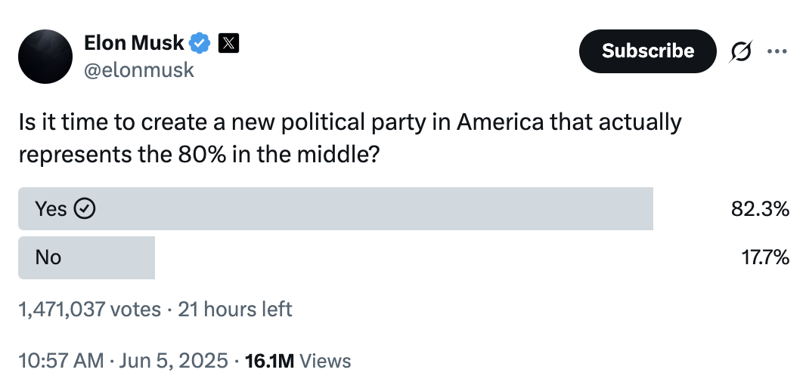The width and height of the screenshot is (806, 385).
Task: Open the 10:57 AM post timestamp
Action: (61, 361)
